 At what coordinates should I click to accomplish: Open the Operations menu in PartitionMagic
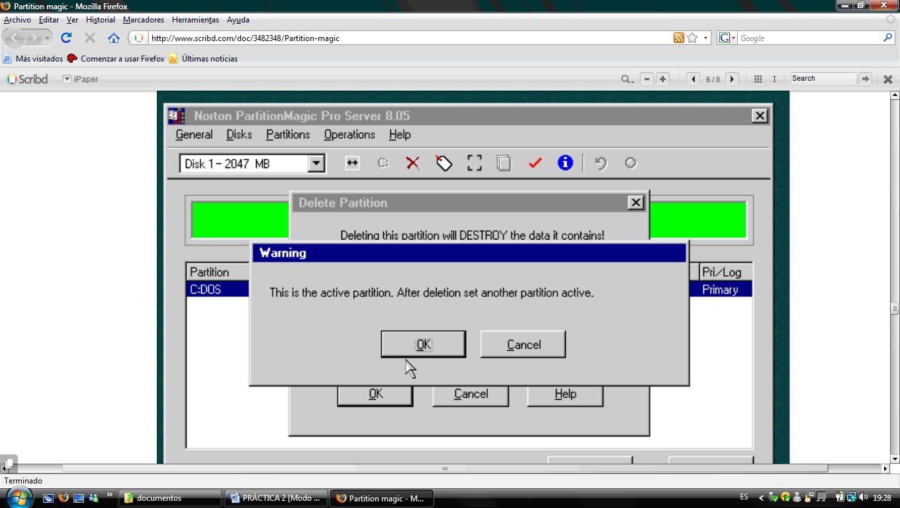[349, 135]
